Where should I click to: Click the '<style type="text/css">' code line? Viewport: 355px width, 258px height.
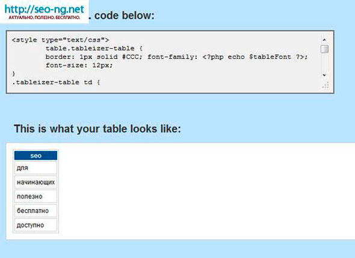click(60, 40)
